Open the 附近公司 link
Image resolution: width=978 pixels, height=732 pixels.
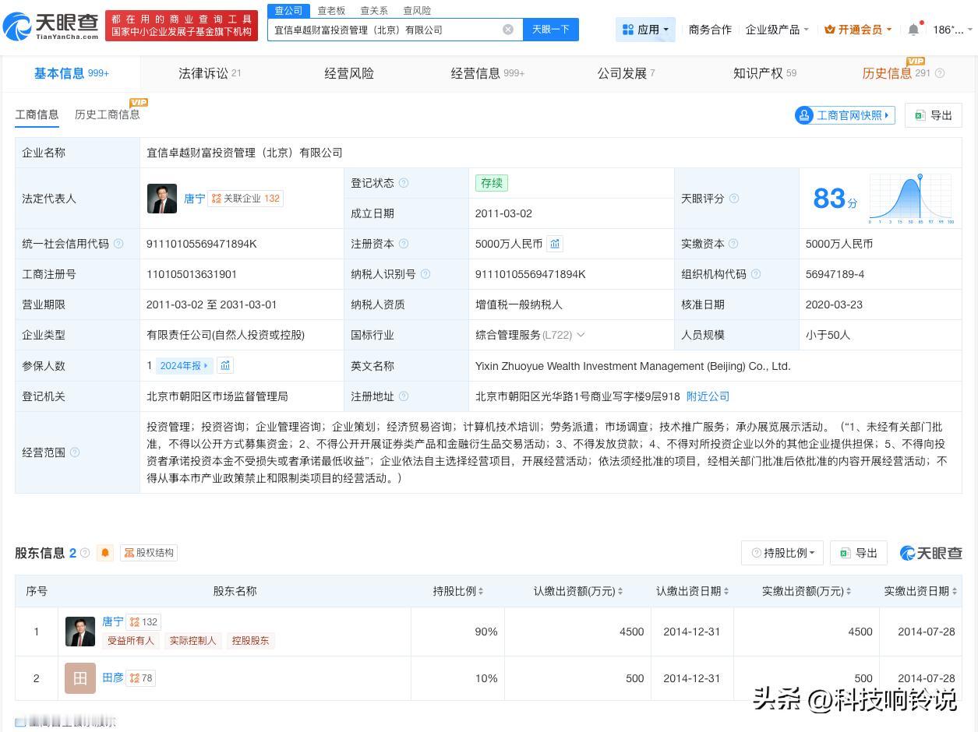point(708,396)
